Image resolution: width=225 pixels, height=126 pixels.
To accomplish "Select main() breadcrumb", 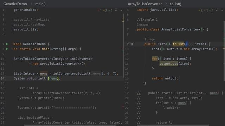I will pyautogui.click(x=40, y=4).
